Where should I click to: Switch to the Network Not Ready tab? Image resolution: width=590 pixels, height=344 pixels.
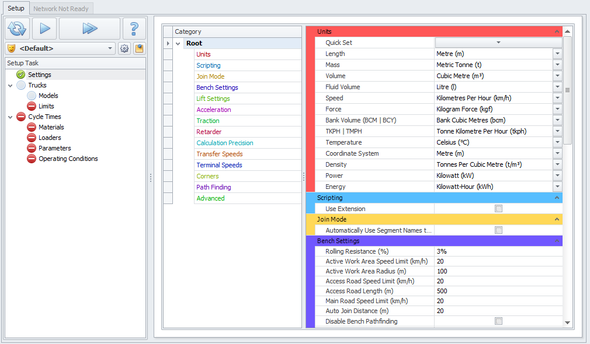[x=61, y=9]
